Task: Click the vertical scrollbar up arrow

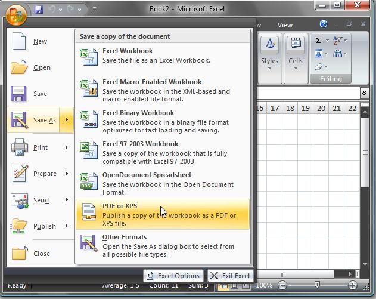Action: tap(365, 112)
